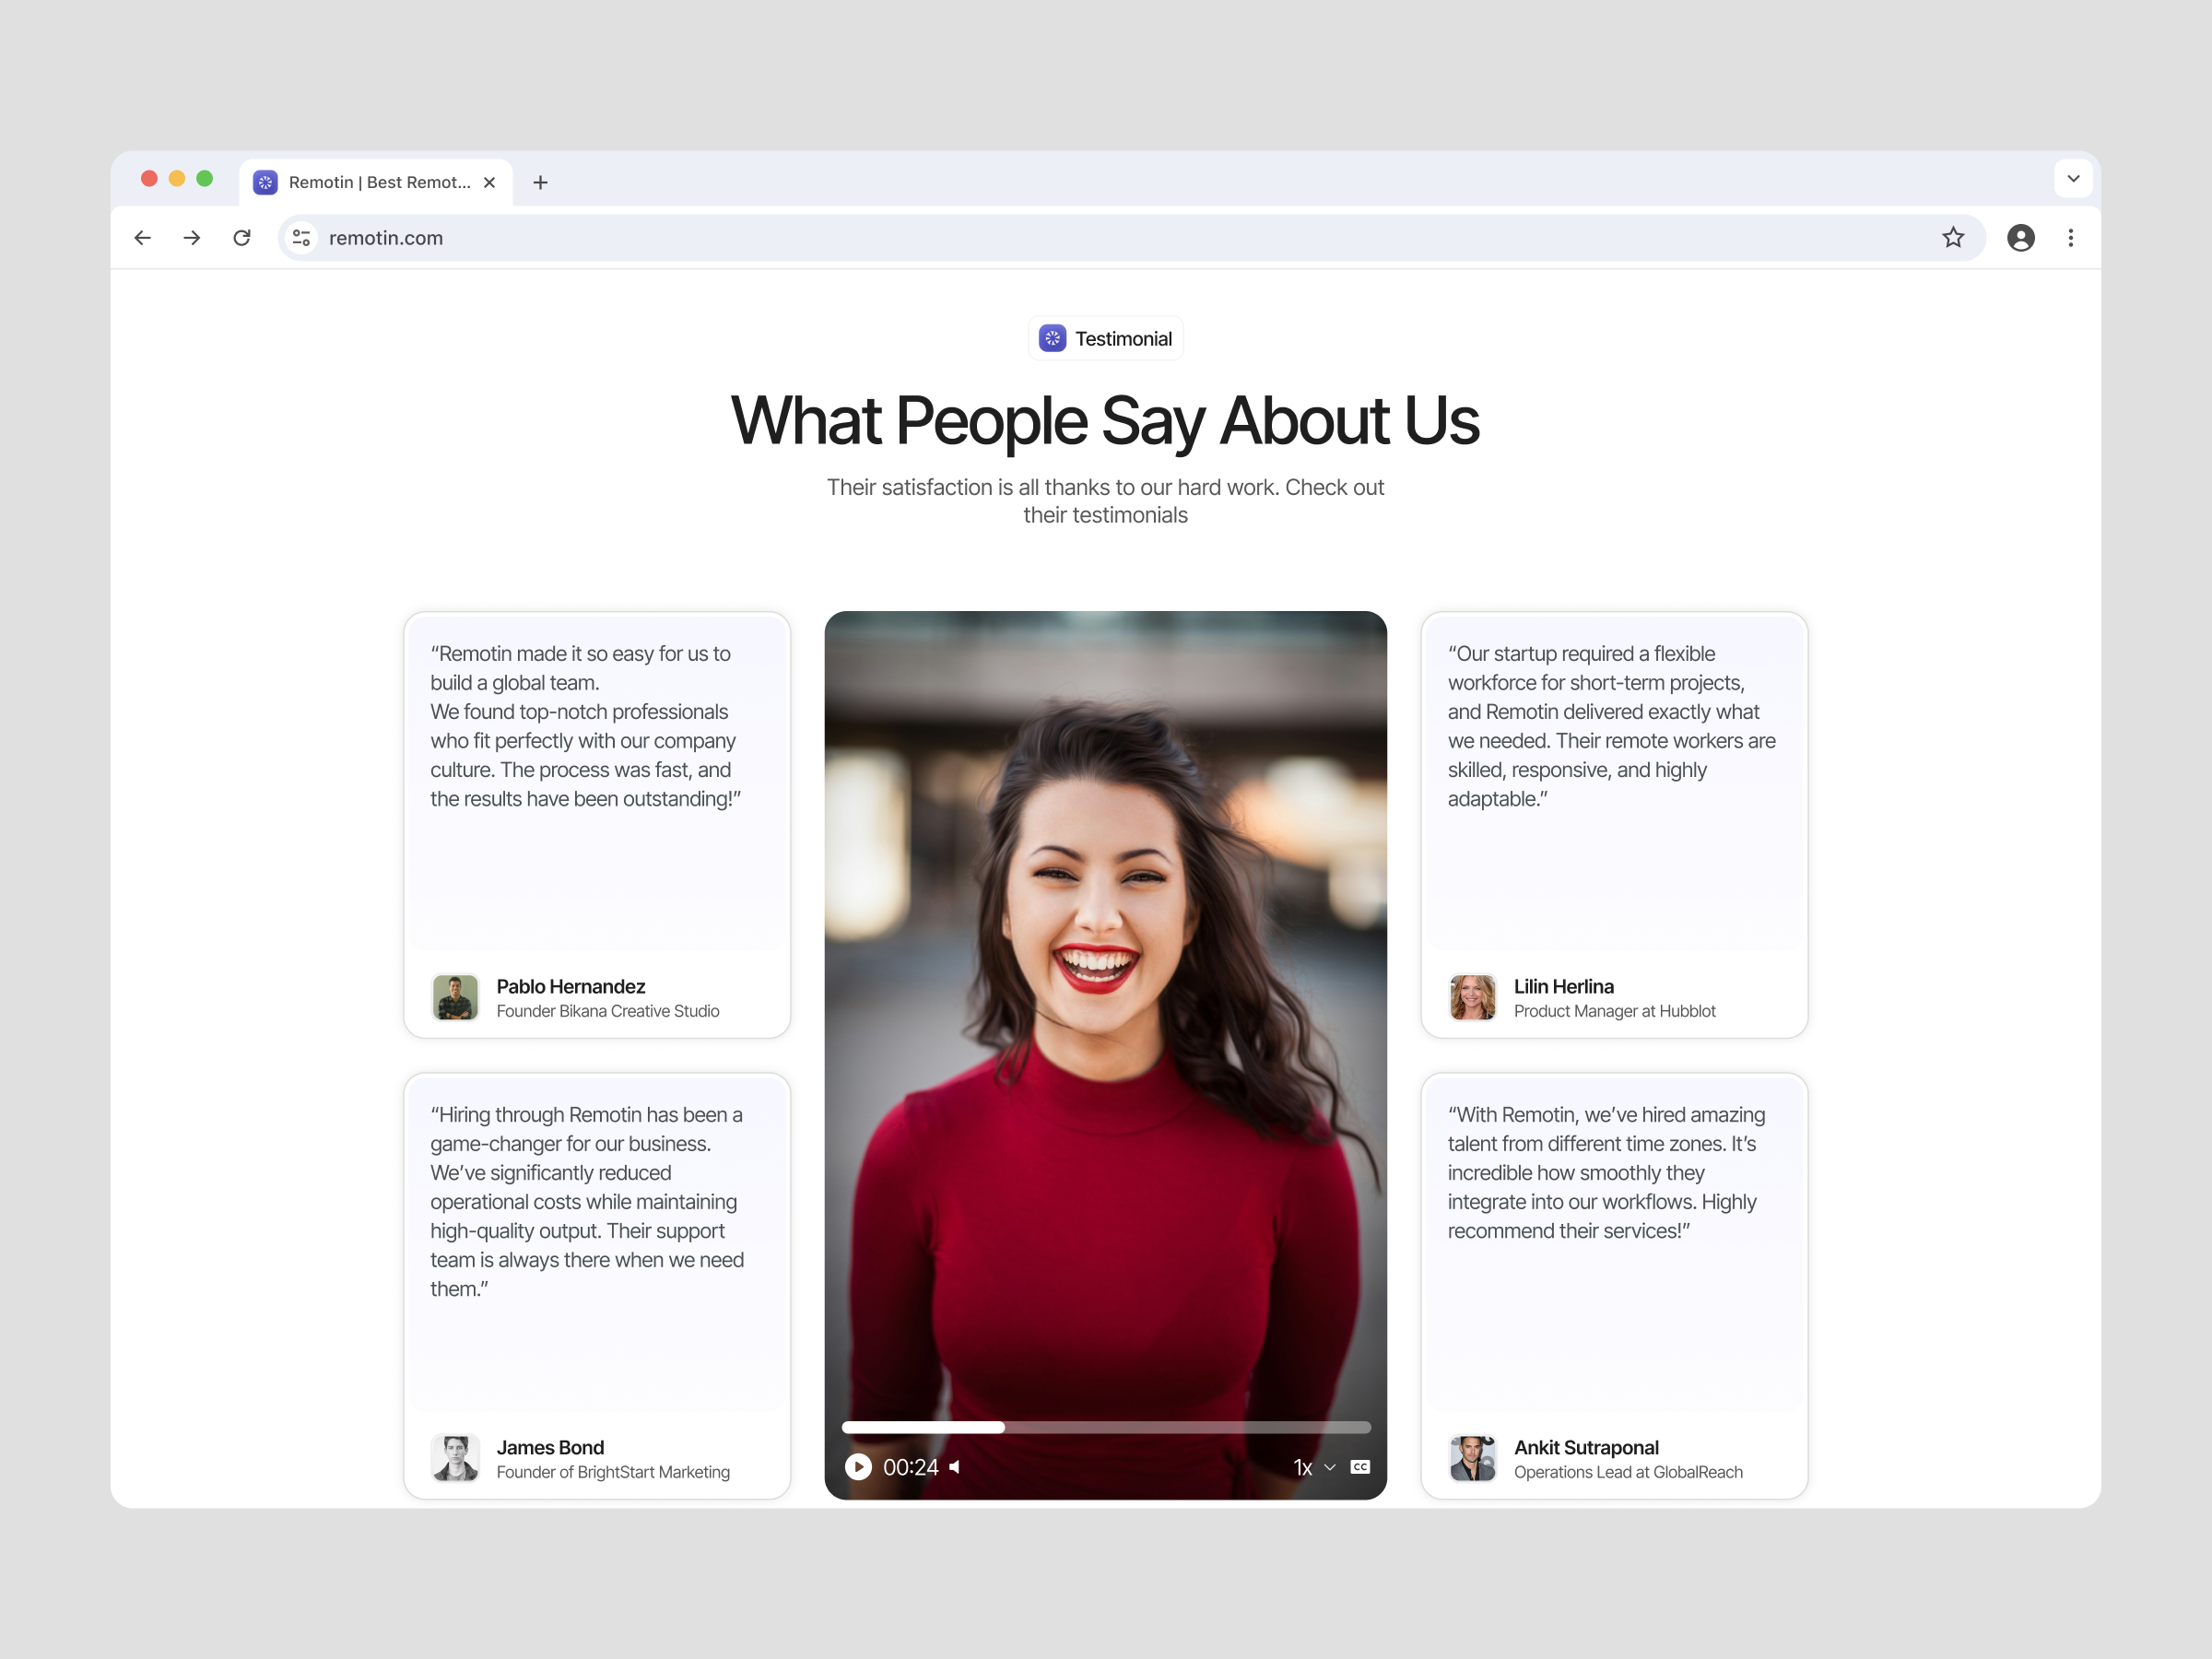
Task: Click the Remotin logo in Testimonial badge
Action: click(1052, 338)
